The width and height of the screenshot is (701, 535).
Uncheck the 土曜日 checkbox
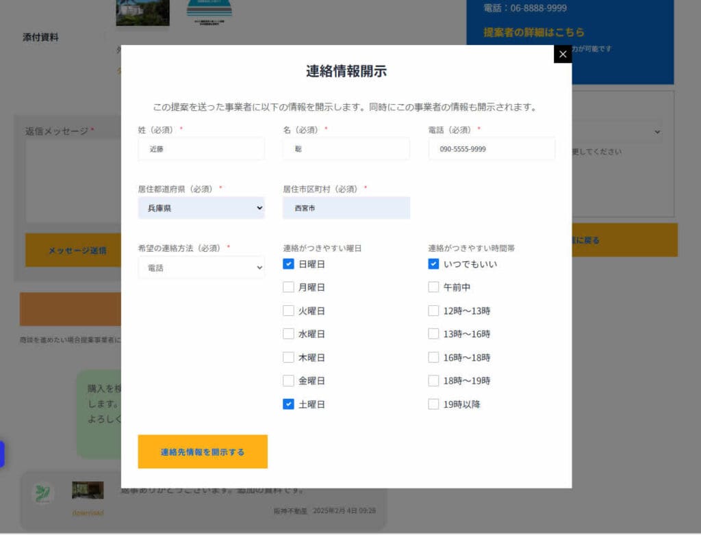tap(288, 404)
